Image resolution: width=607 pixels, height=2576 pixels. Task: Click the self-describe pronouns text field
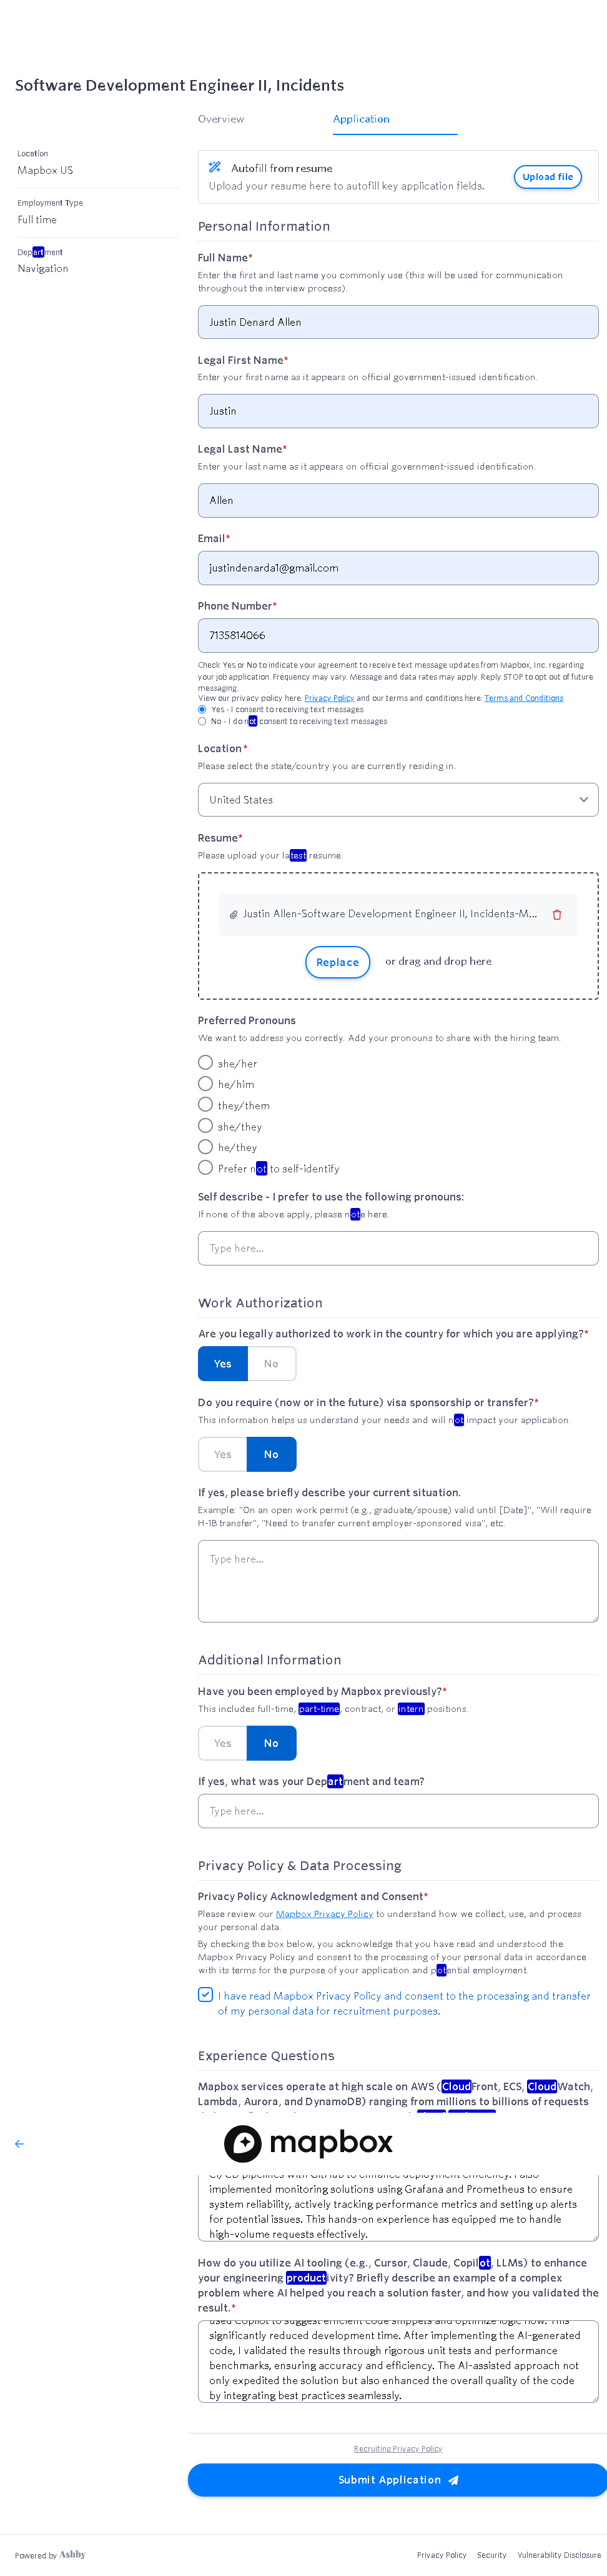coord(397,1248)
